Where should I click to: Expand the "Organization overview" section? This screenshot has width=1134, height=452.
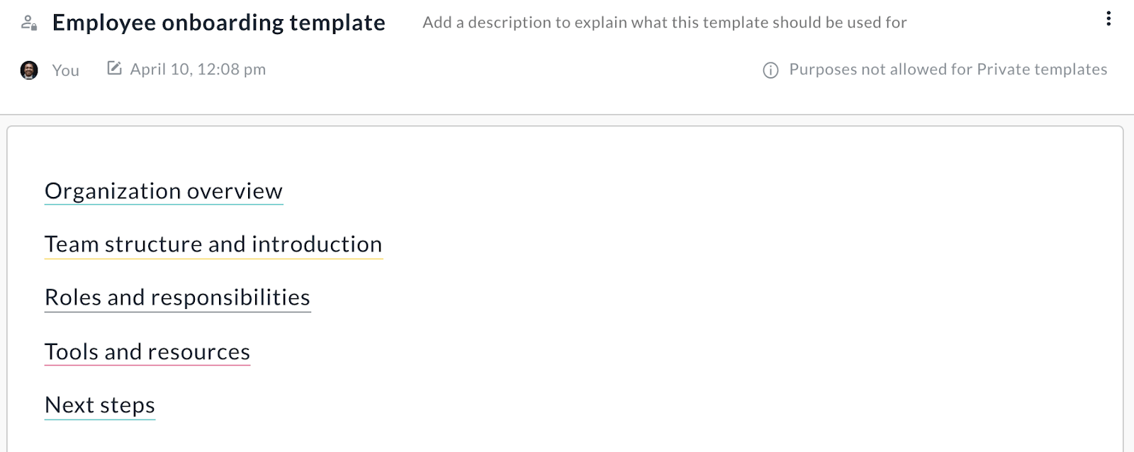coord(163,191)
